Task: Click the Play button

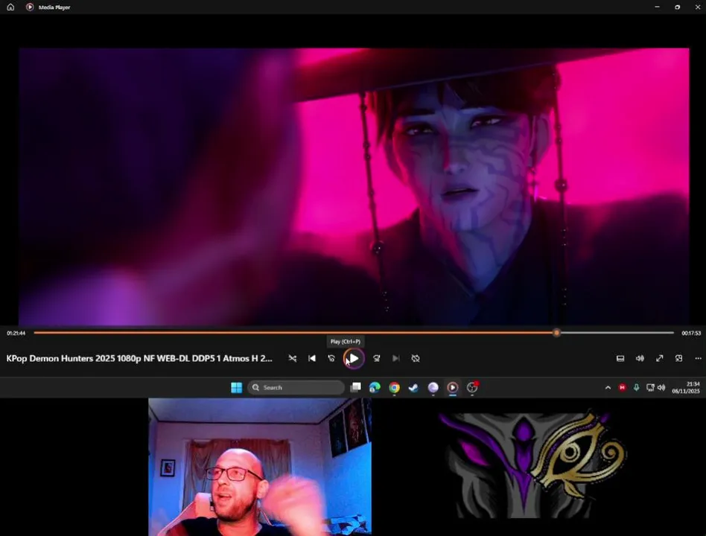Action: pos(354,359)
